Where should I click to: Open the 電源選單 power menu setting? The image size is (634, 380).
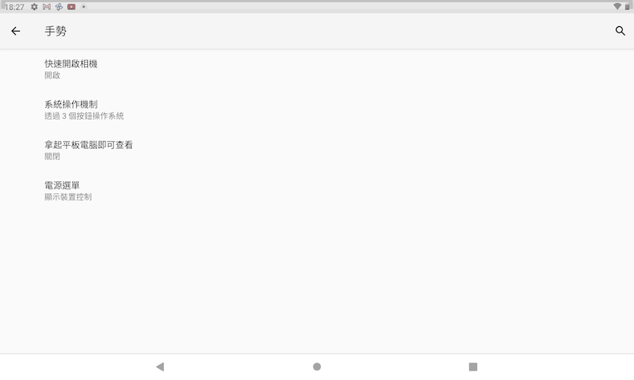tap(317, 191)
